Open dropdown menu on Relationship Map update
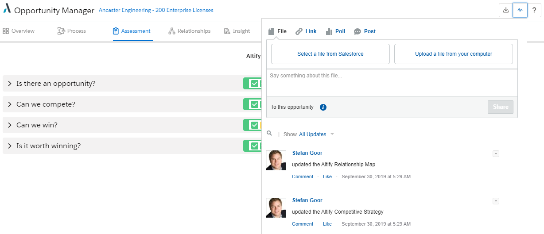Image resolution: width=544 pixels, height=234 pixels. [496, 153]
